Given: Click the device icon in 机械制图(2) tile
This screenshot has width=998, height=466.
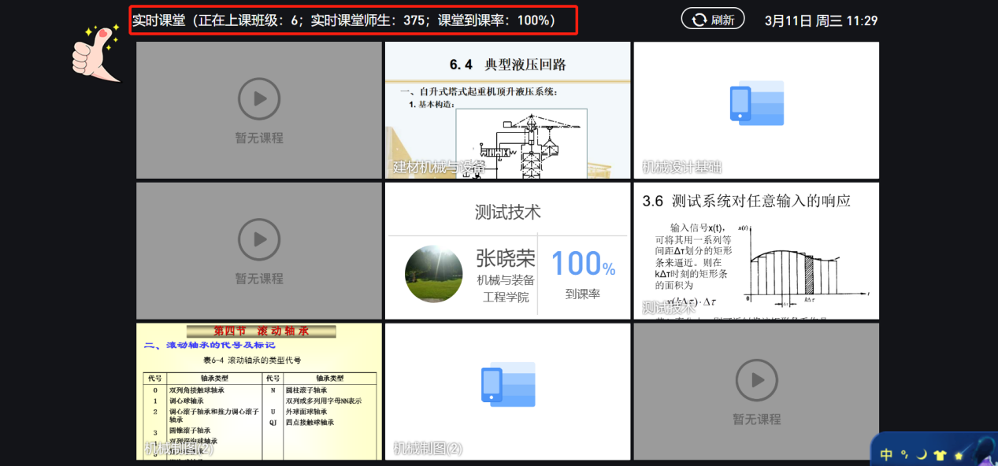Looking at the screenshot, I should [508, 384].
